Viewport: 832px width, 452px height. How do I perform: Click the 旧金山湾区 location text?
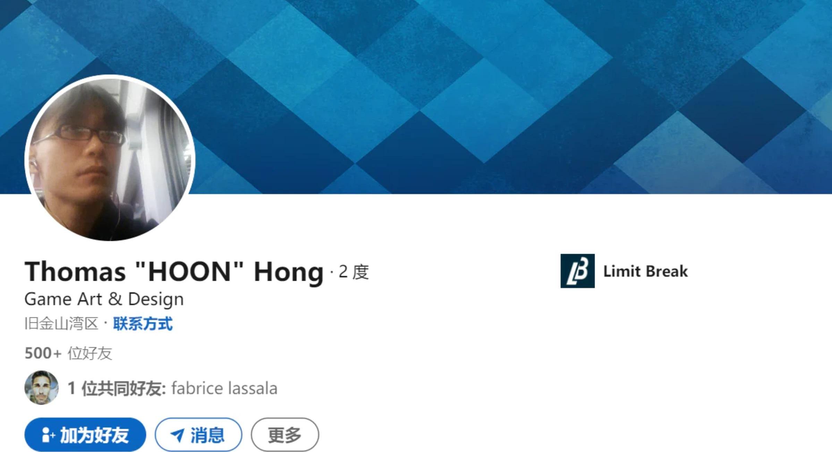click(61, 324)
